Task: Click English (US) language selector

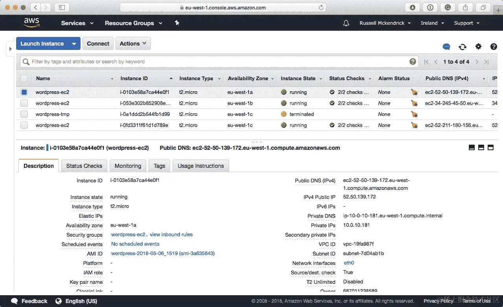Action: [x=81, y=301]
